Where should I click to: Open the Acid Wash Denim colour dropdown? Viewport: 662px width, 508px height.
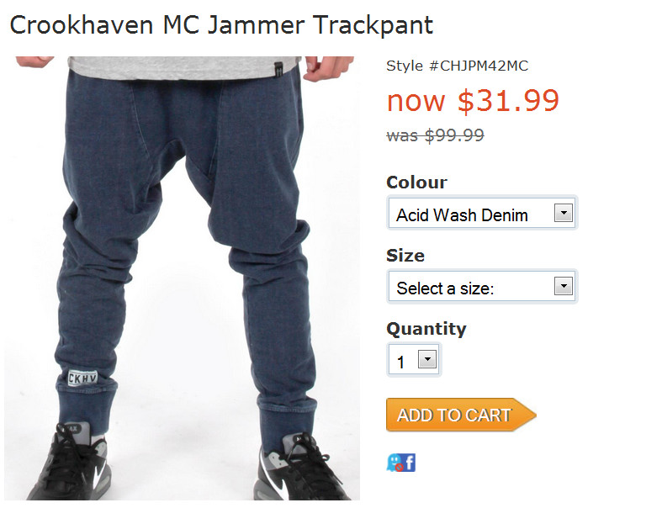coord(482,213)
